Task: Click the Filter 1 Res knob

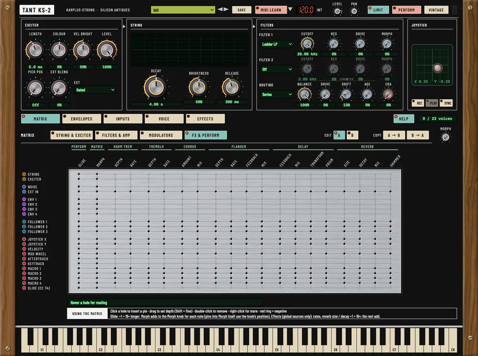Action: tap(334, 44)
